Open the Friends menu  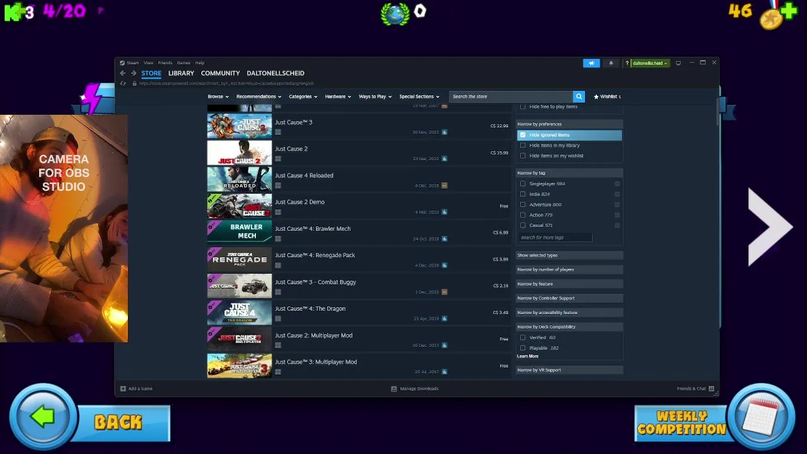point(165,63)
